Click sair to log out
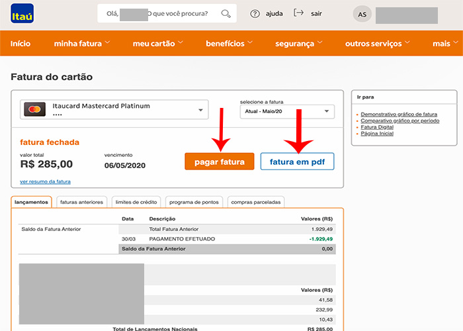 point(316,14)
